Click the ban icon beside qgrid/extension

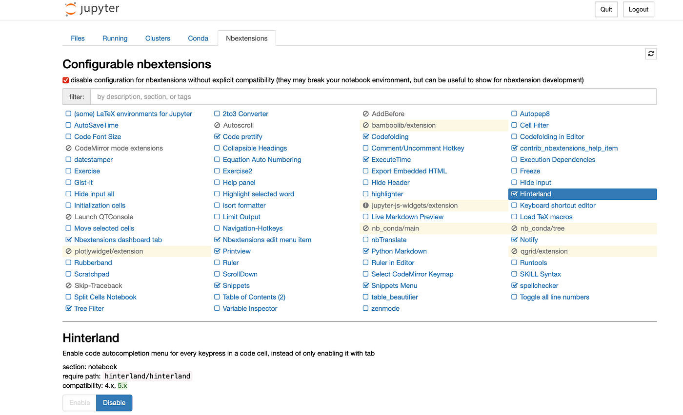[x=514, y=251]
